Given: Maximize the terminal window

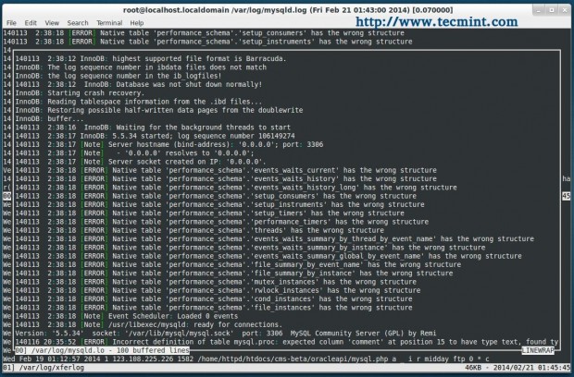Looking at the screenshot, I should [x=551, y=10].
